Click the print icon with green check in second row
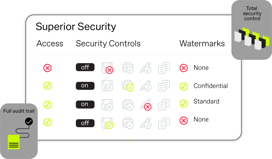Screen dimensions: 272x159 pos(128,86)
